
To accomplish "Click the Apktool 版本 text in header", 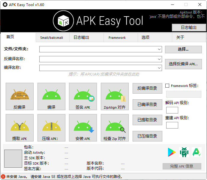I will [191, 12].
